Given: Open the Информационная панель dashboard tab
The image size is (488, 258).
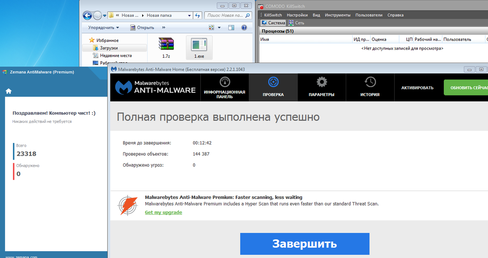Looking at the screenshot, I should click(225, 88).
